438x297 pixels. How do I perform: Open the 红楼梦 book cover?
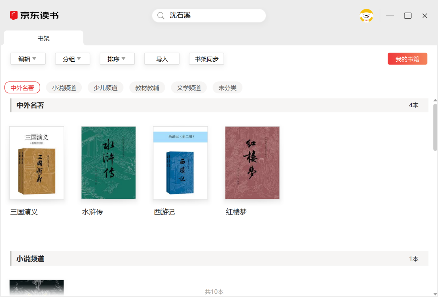click(252, 163)
